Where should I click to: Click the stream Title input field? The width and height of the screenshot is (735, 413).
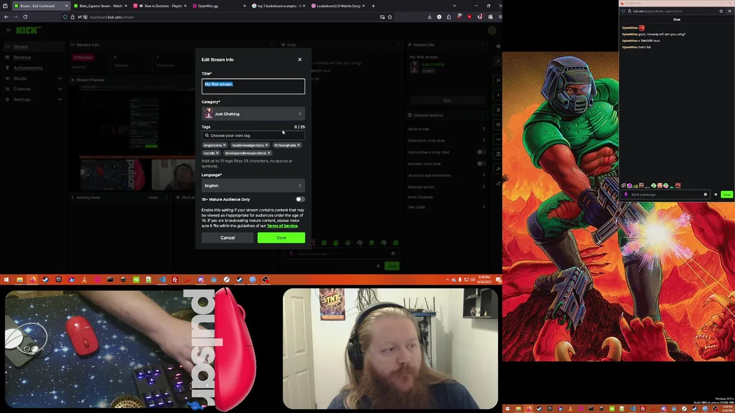[x=253, y=86]
